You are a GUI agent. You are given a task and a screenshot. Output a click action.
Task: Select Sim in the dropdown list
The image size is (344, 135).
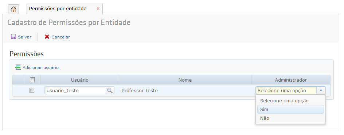290,109
